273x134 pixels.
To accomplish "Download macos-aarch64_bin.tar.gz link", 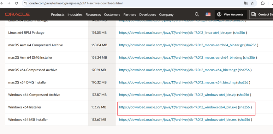I will 181,45.
